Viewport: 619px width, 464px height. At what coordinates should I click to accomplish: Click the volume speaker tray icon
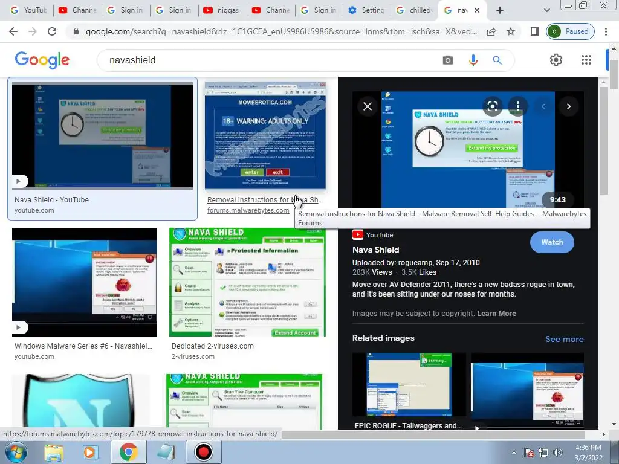557,453
